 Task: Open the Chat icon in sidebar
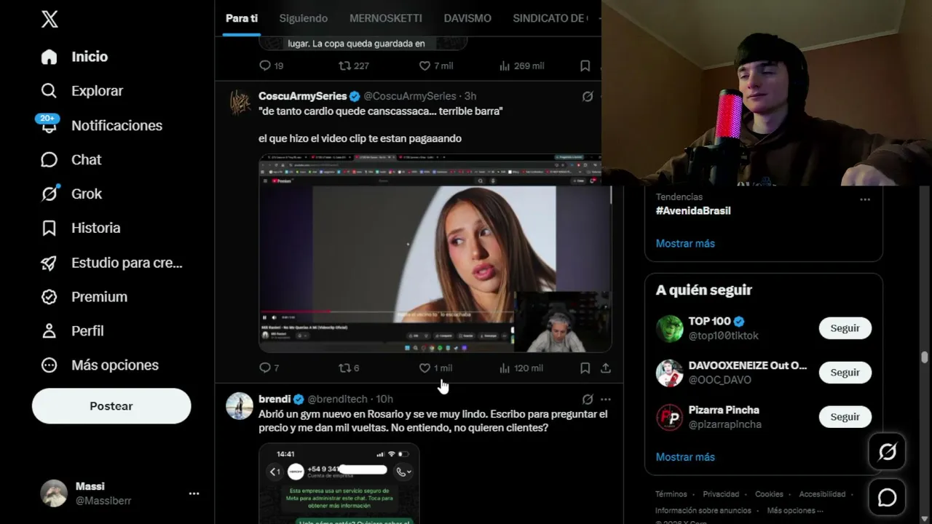tap(49, 159)
